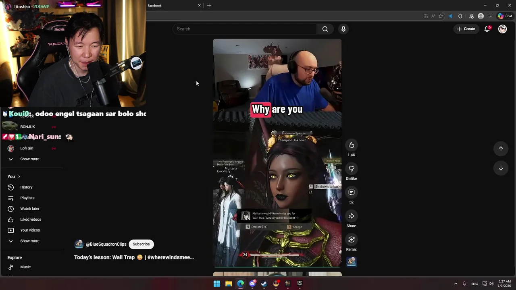The width and height of the screenshot is (516, 290).
Task: Open media control music note icon
Action: click(471, 16)
